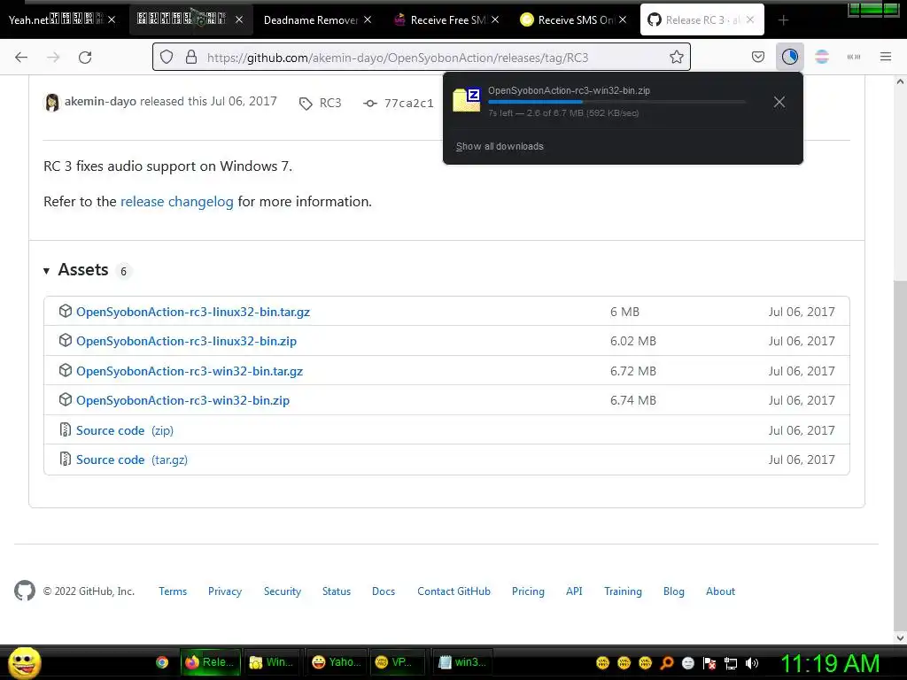The height and width of the screenshot is (680, 907).
Task: Open Blog footer link
Action: [673, 591]
